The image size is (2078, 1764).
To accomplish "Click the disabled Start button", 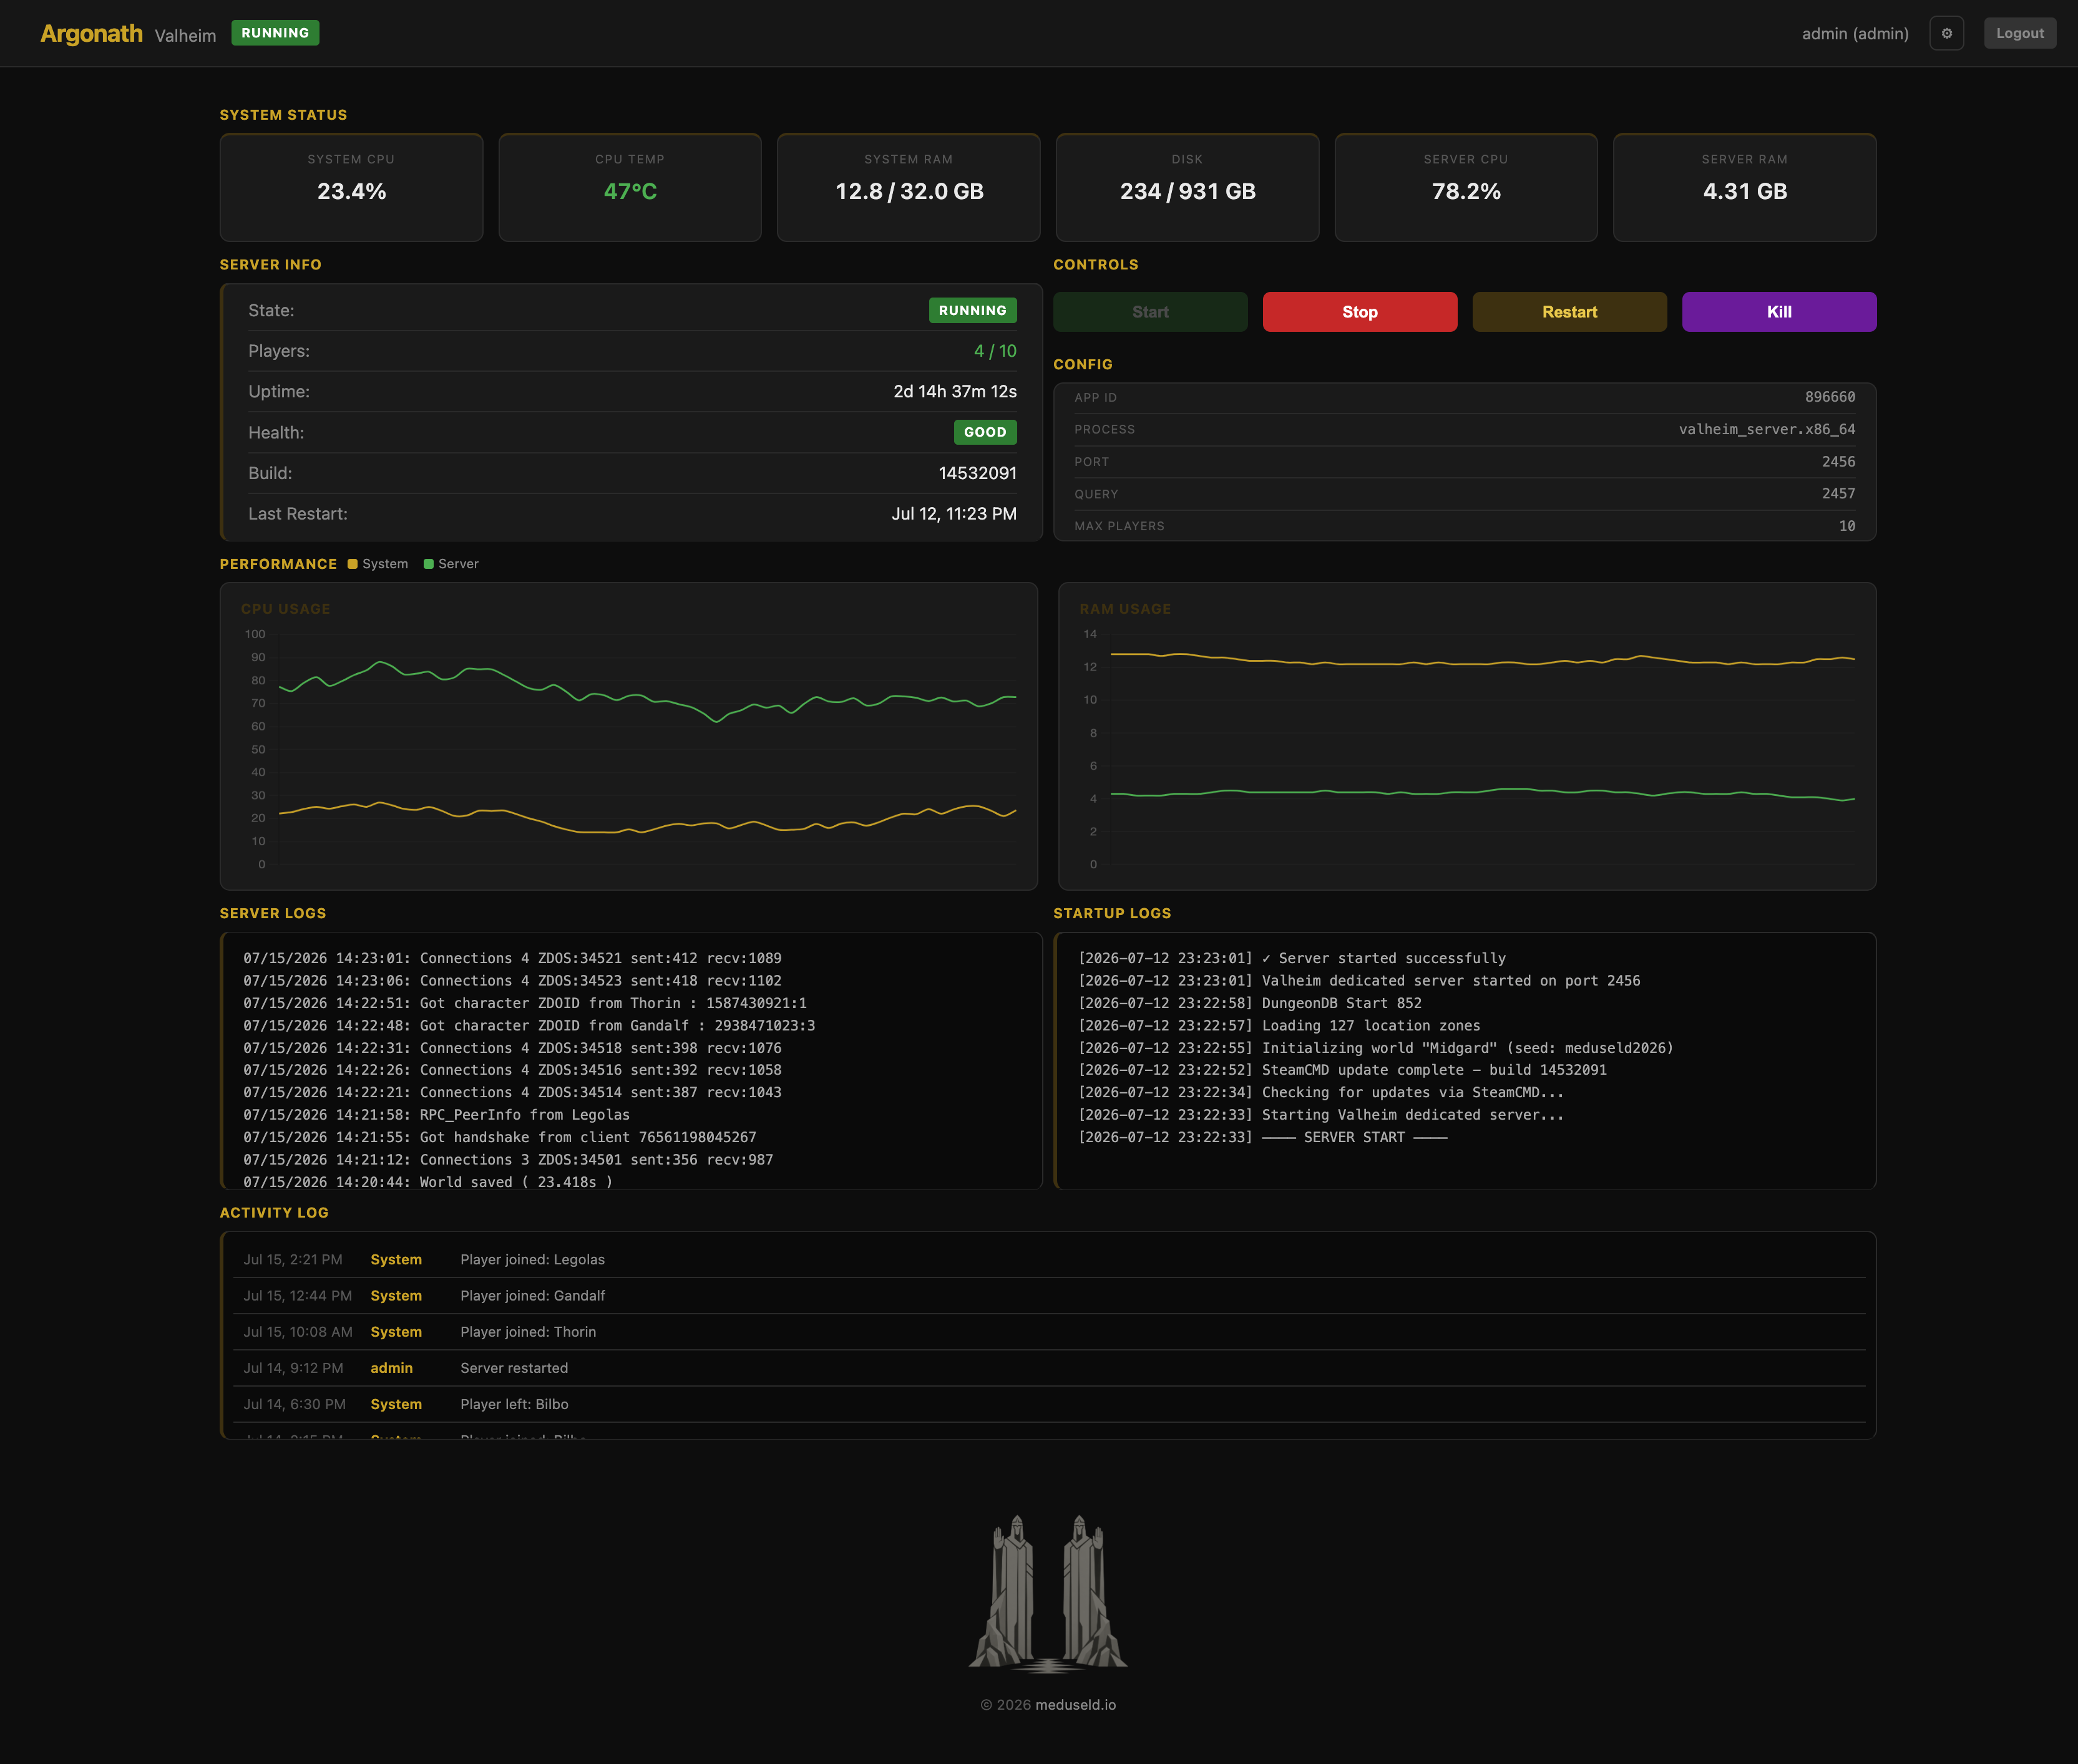I will pyautogui.click(x=1149, y=312).
